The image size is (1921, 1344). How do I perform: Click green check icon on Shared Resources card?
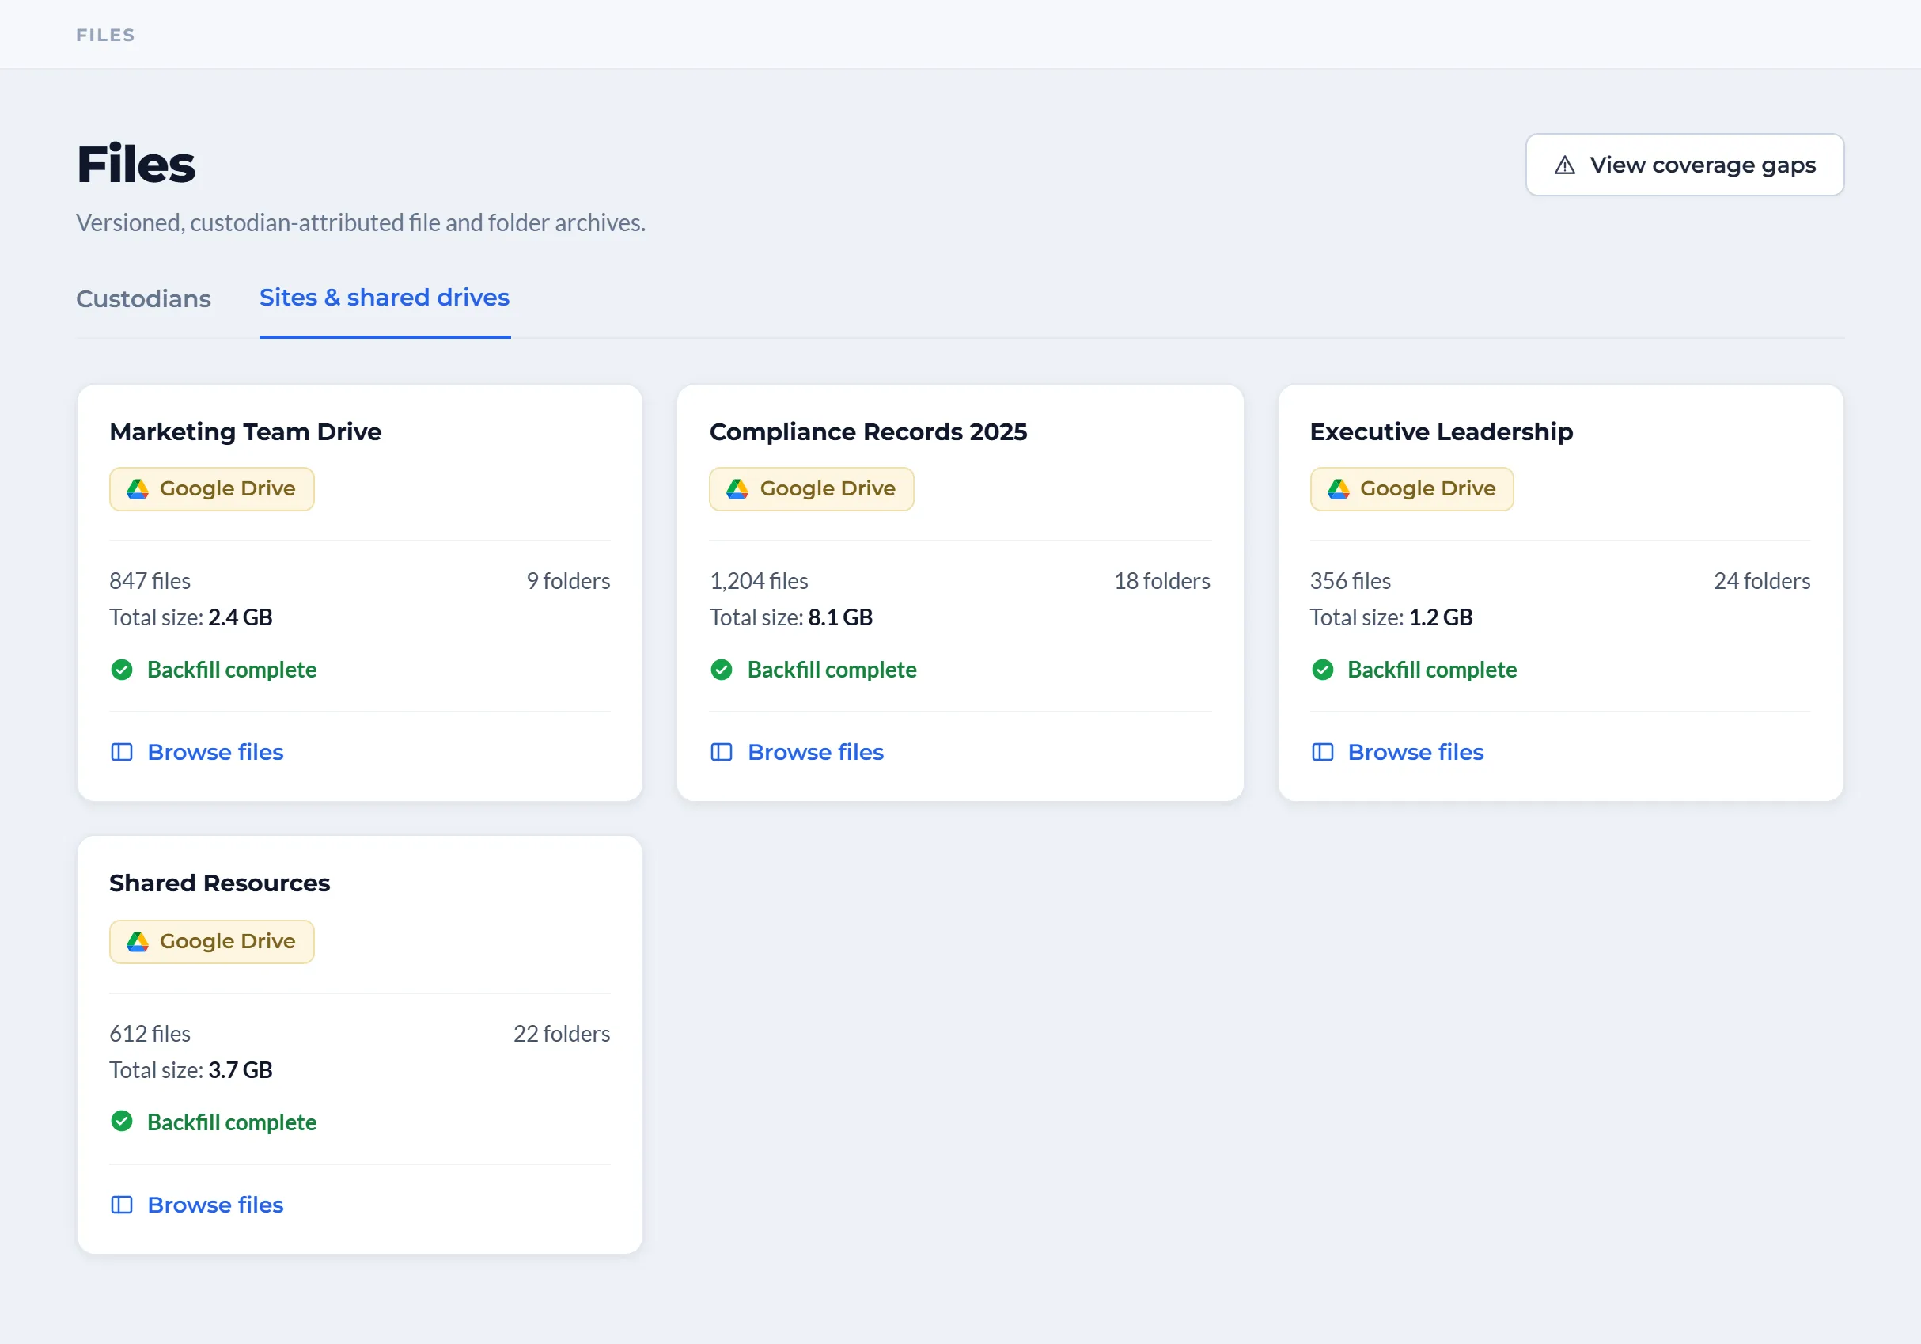(121, 1122)
